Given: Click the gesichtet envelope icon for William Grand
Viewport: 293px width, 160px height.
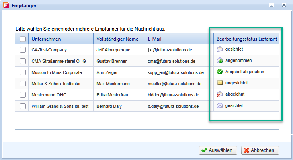Looking at the screenshot, I should [x=220, y=106].
